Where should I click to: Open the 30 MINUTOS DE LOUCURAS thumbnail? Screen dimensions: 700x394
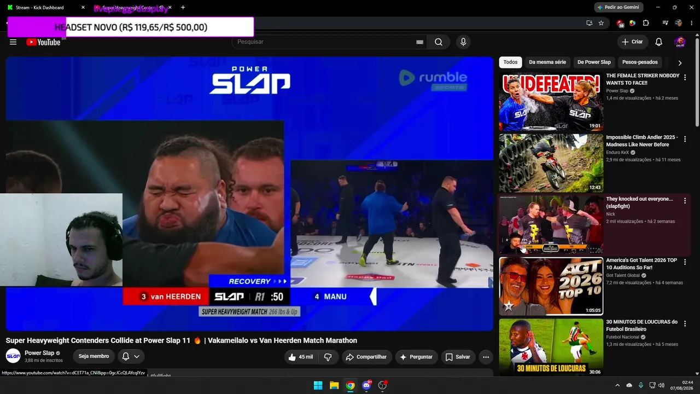pyautogui.click(x=551, y=347)
